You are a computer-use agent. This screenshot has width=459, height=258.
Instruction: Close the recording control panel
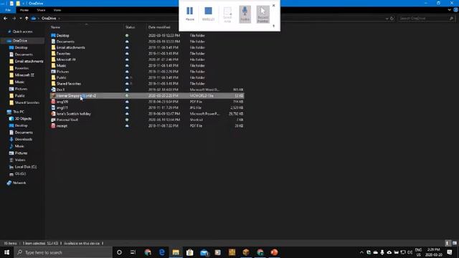point(274,6)
